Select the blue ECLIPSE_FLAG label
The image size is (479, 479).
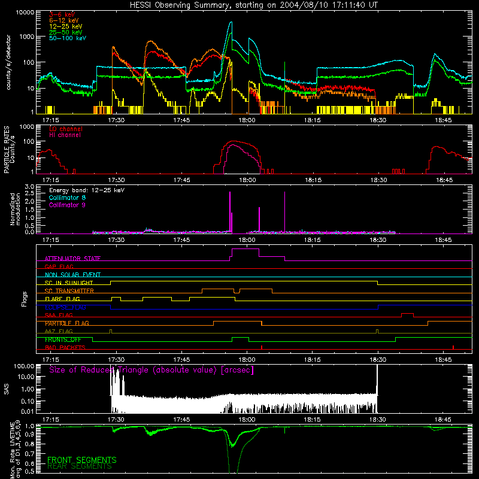pyautogui.click(x=65, y=307)
